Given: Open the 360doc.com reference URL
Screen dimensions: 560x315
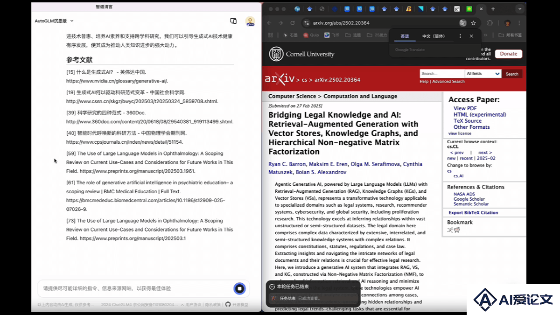Looking at the screenshot, I should click(150, 122).
